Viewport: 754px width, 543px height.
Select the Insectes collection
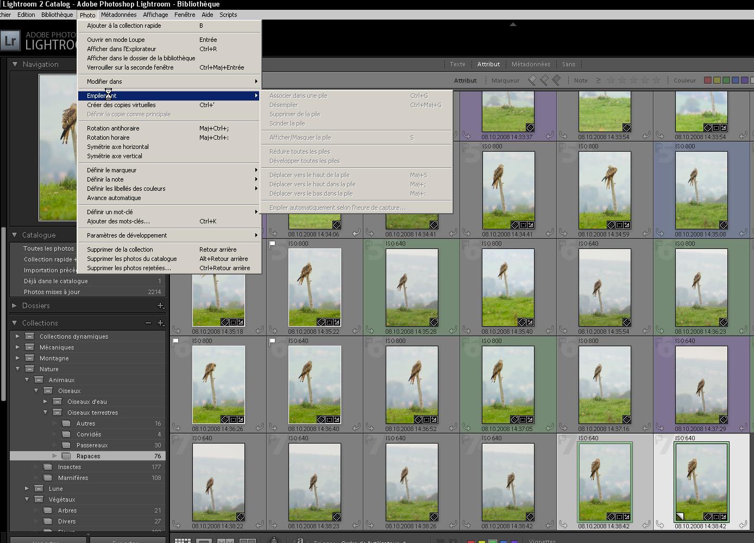[70, 467]
